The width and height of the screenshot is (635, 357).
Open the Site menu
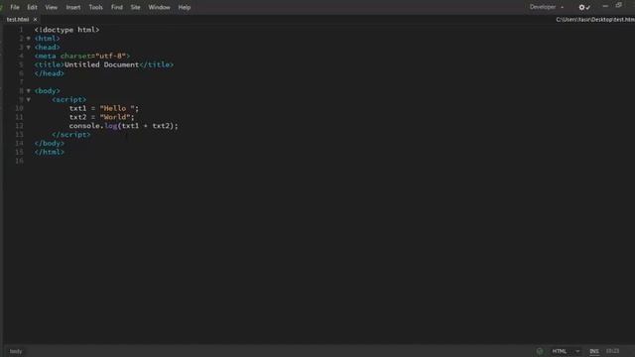135,7
